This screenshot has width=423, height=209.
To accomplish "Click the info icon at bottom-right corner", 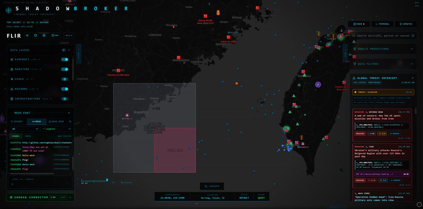I will tap(419, 204).
